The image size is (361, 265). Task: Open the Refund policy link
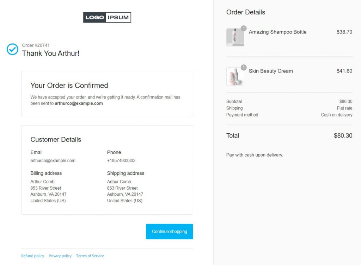tap(32, 256)
